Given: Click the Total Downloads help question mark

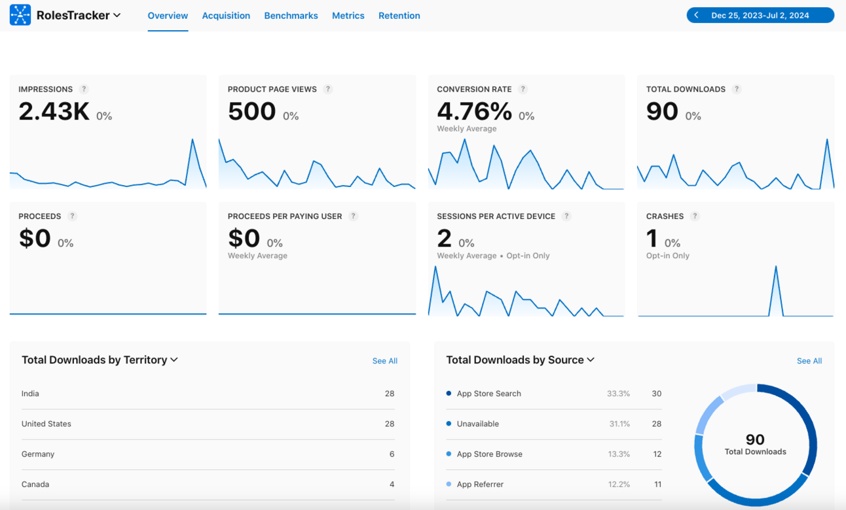Looking at the screenshot, I should click(x=737, y=89).
